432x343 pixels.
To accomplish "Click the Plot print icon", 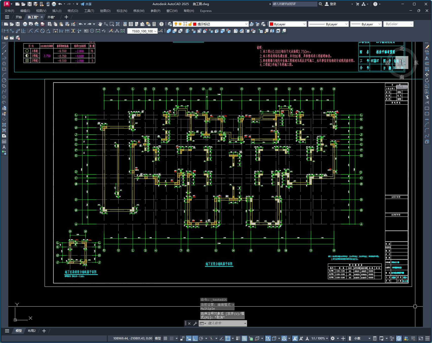I will [25, 24].
